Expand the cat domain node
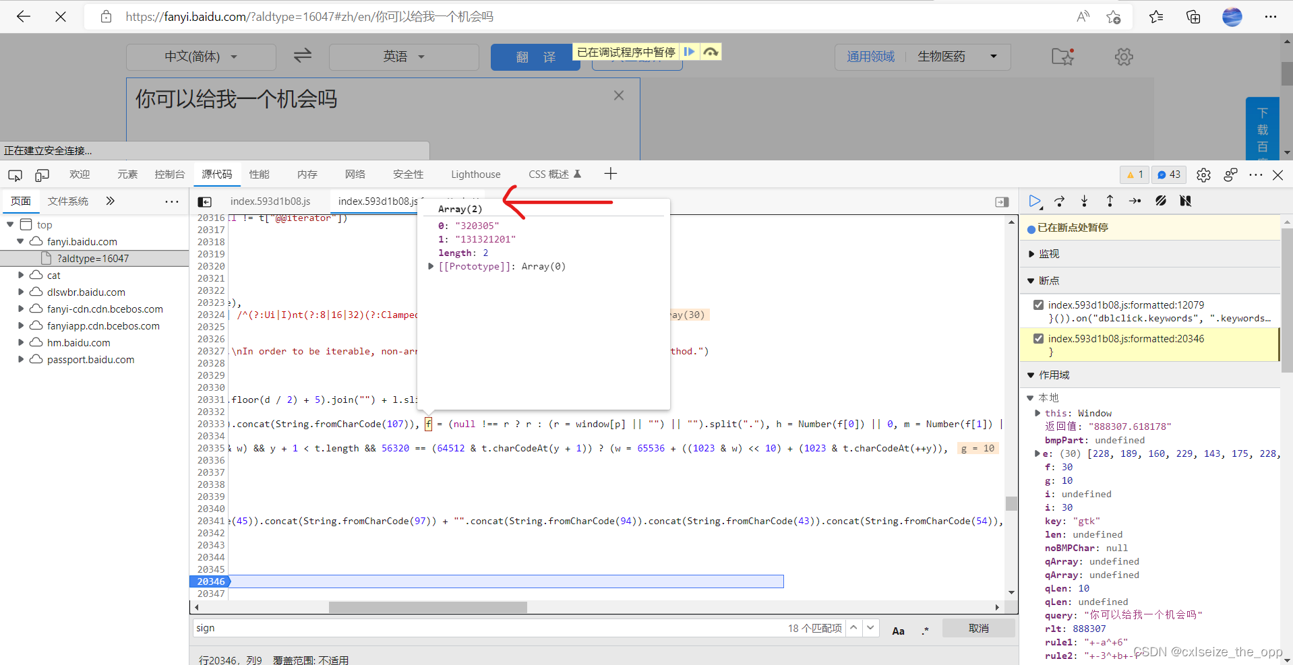Viewport: 1293px width, 665px height. click(21, 275)
